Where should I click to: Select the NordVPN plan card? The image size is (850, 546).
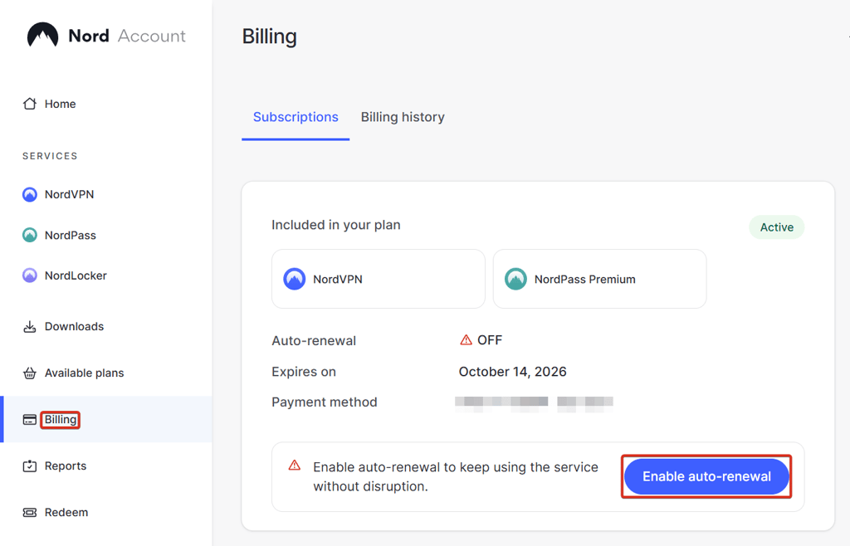379,279
